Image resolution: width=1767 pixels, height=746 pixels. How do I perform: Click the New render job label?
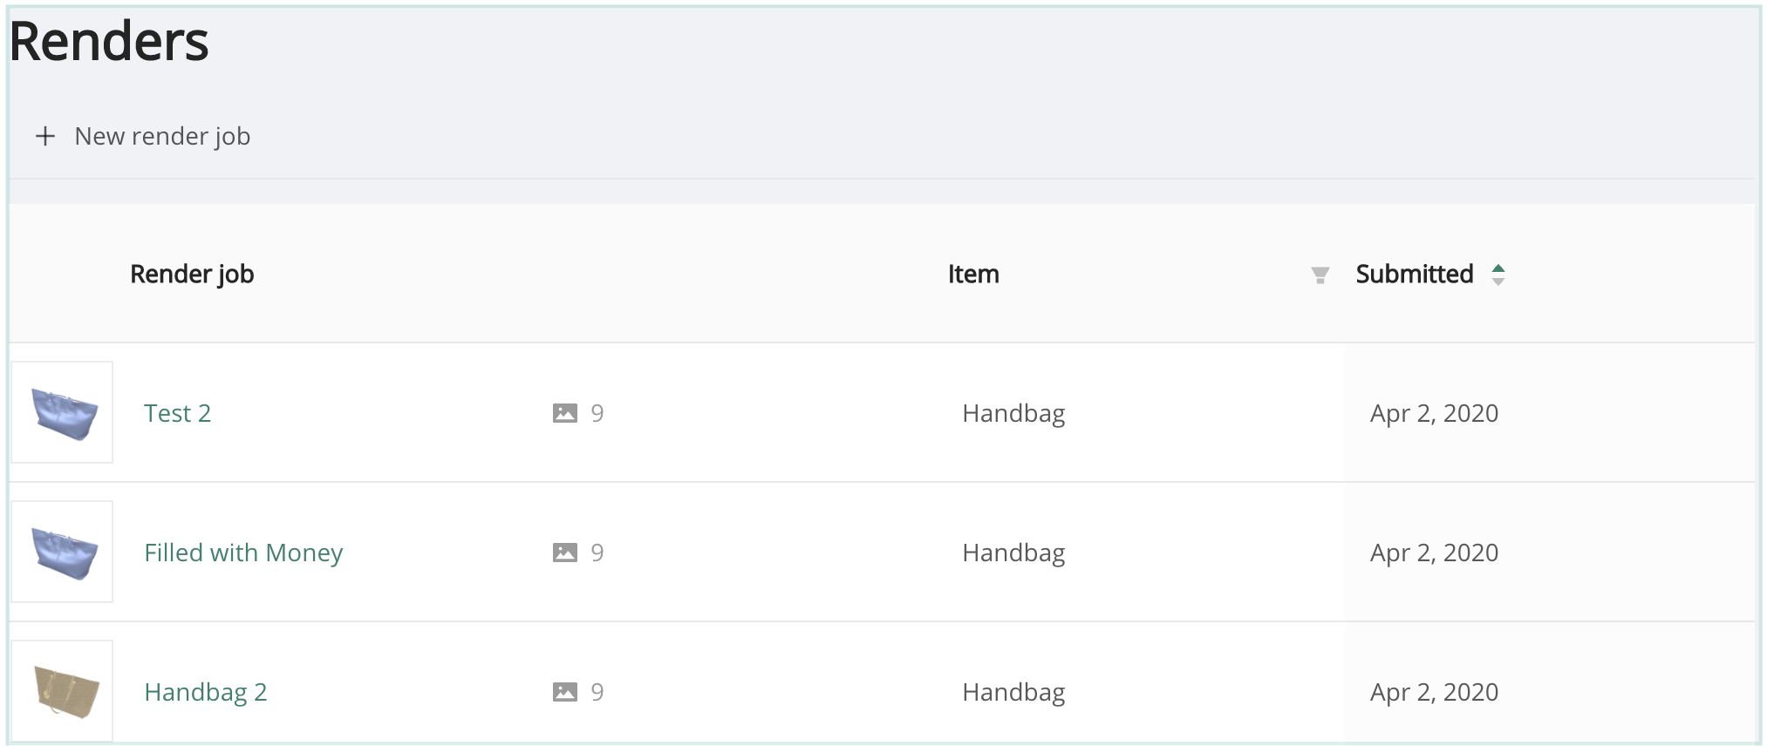pos(162,136)
